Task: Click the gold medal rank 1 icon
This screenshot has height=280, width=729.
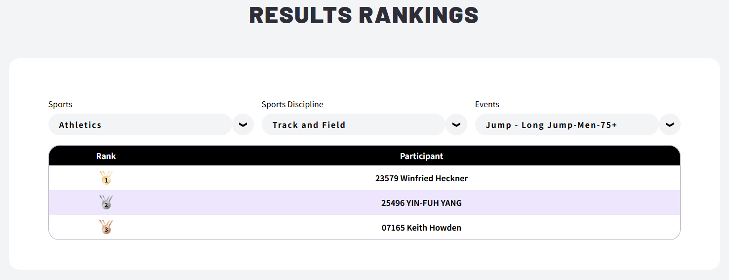Action: click(x=106, y=178)
